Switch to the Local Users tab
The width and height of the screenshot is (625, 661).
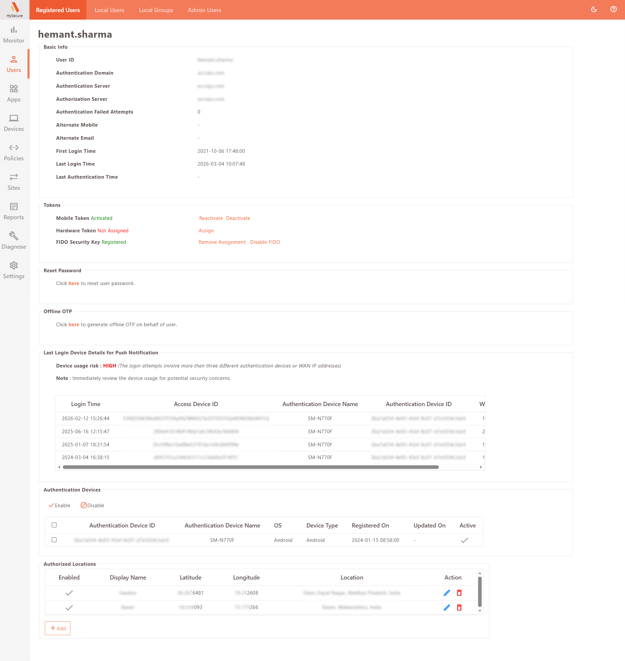(x=109, y=10)
